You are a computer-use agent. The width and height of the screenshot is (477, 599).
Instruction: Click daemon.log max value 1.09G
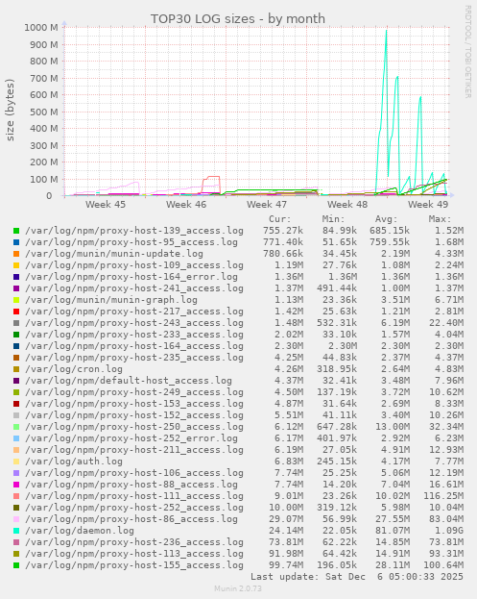coord(449,531)
